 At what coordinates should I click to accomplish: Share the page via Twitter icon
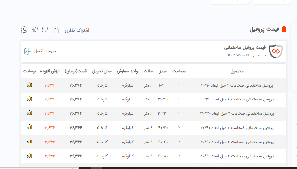(45, 29)
